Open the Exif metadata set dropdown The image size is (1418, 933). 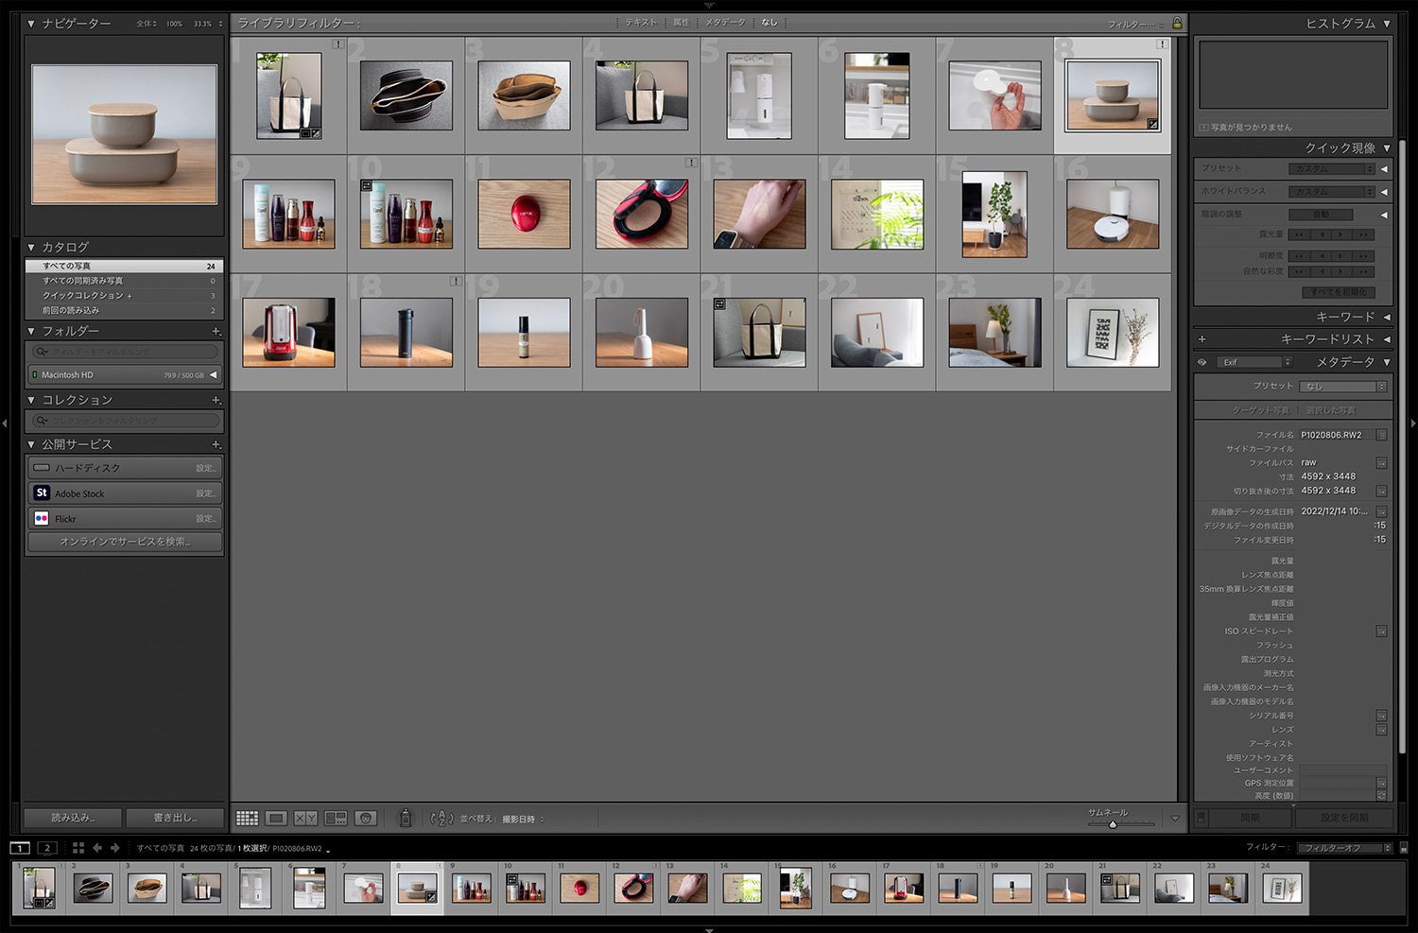pyautogui.click(x=1255, y=362)
